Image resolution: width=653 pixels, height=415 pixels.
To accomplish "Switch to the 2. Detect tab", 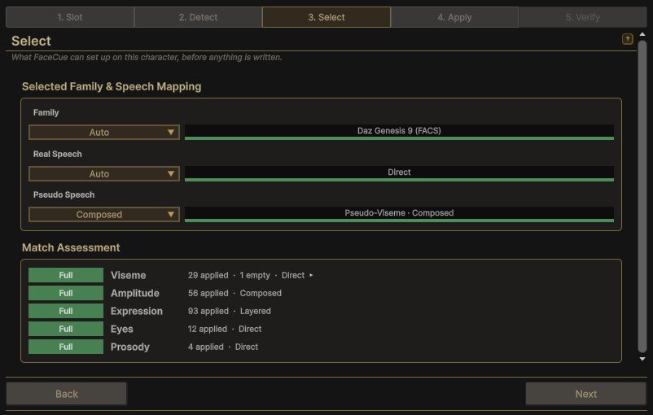I will [x=198, y=17].
